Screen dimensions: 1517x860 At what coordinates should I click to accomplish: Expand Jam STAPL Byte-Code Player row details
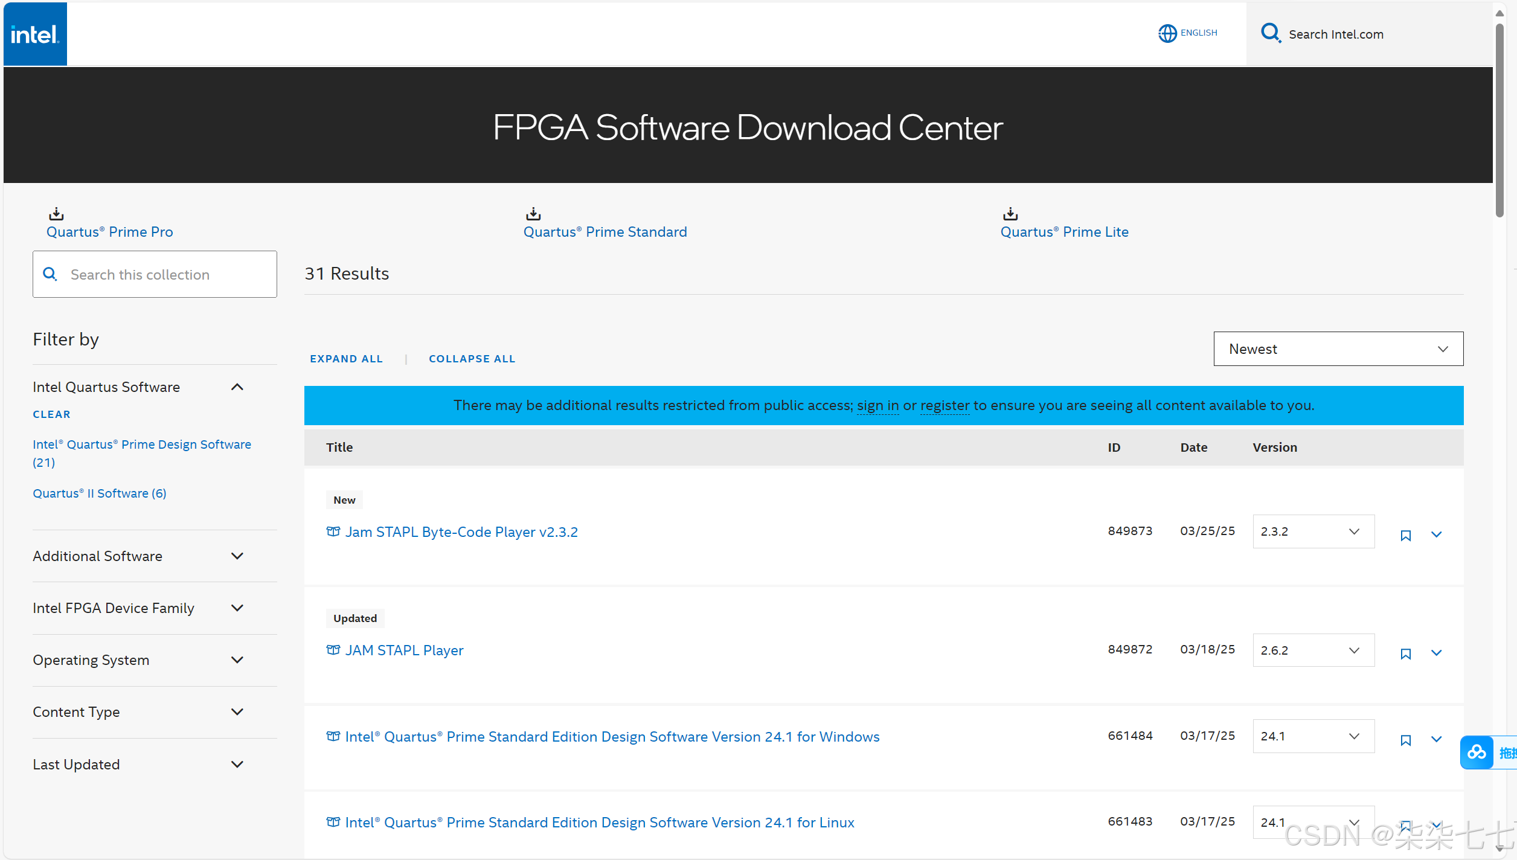(1436, 534)
